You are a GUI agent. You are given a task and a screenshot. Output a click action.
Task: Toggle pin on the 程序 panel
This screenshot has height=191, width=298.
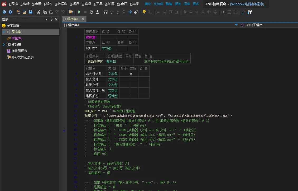click(x=52, y=19)
